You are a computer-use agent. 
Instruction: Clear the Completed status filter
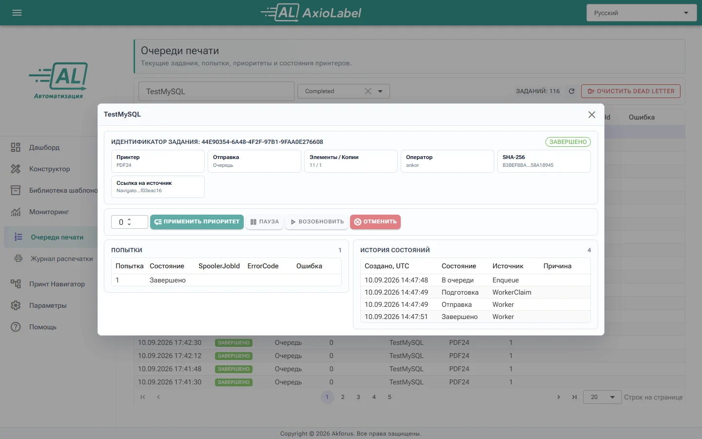(x=368, y=91)
